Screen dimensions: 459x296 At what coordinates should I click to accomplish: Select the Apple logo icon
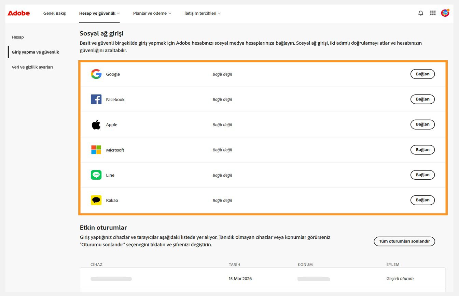pos(96,124)
